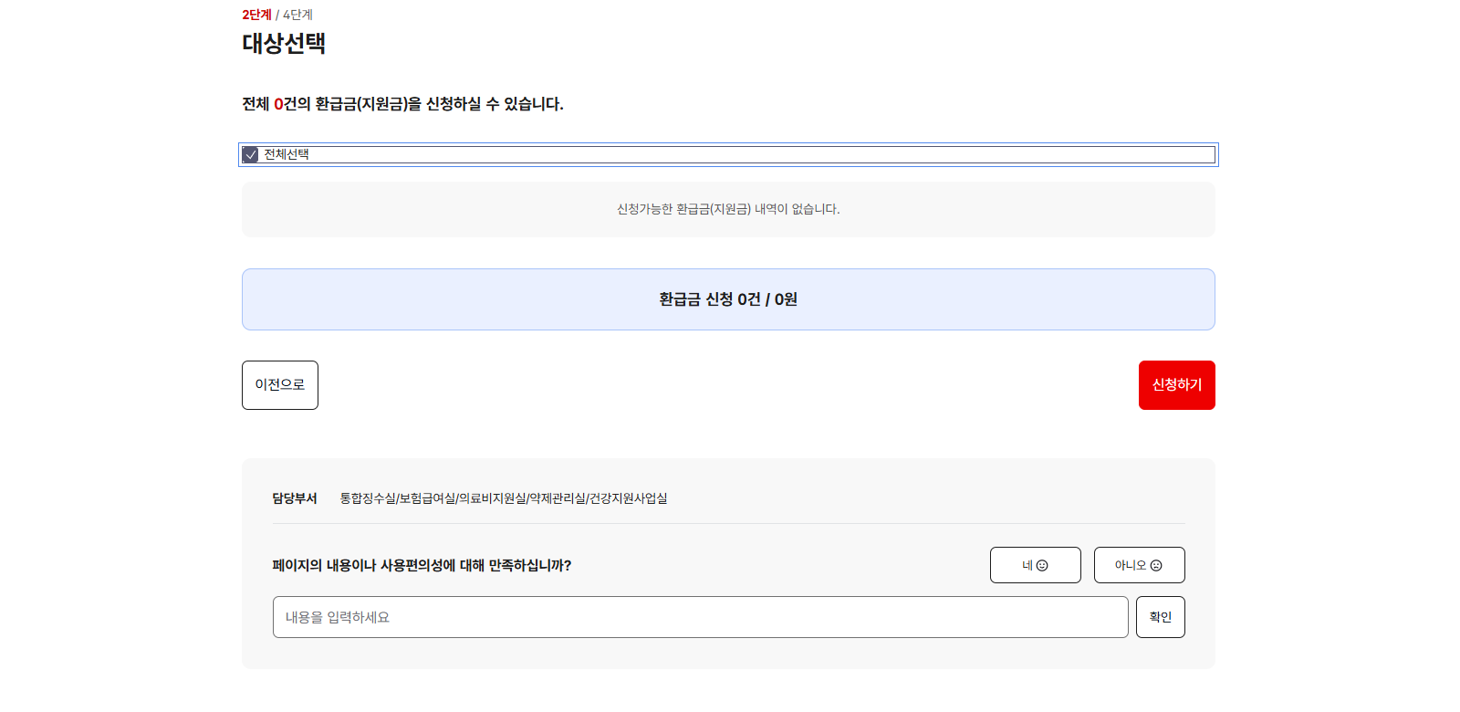Click the 전체 0건의 환급금 notice text
Image resolution: width=1460 pixels, height=712 pixels.
tap(402, 104)
